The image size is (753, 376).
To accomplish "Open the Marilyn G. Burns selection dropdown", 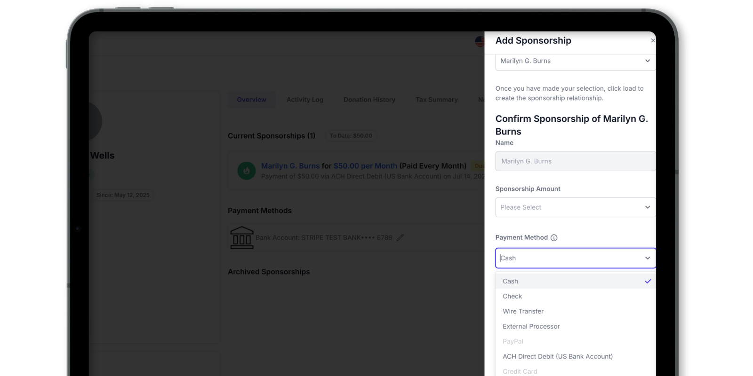I will click(575, 61).
